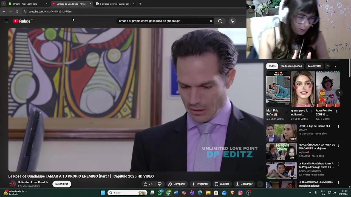Open Amar A Tu Propio Enemigo Parte 2 video
351x197 pixels.
(x=282, y=170)
